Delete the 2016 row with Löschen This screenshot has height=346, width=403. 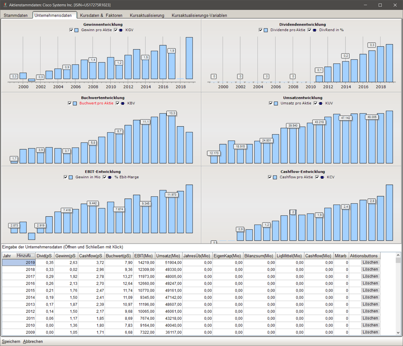coord(370,283)
